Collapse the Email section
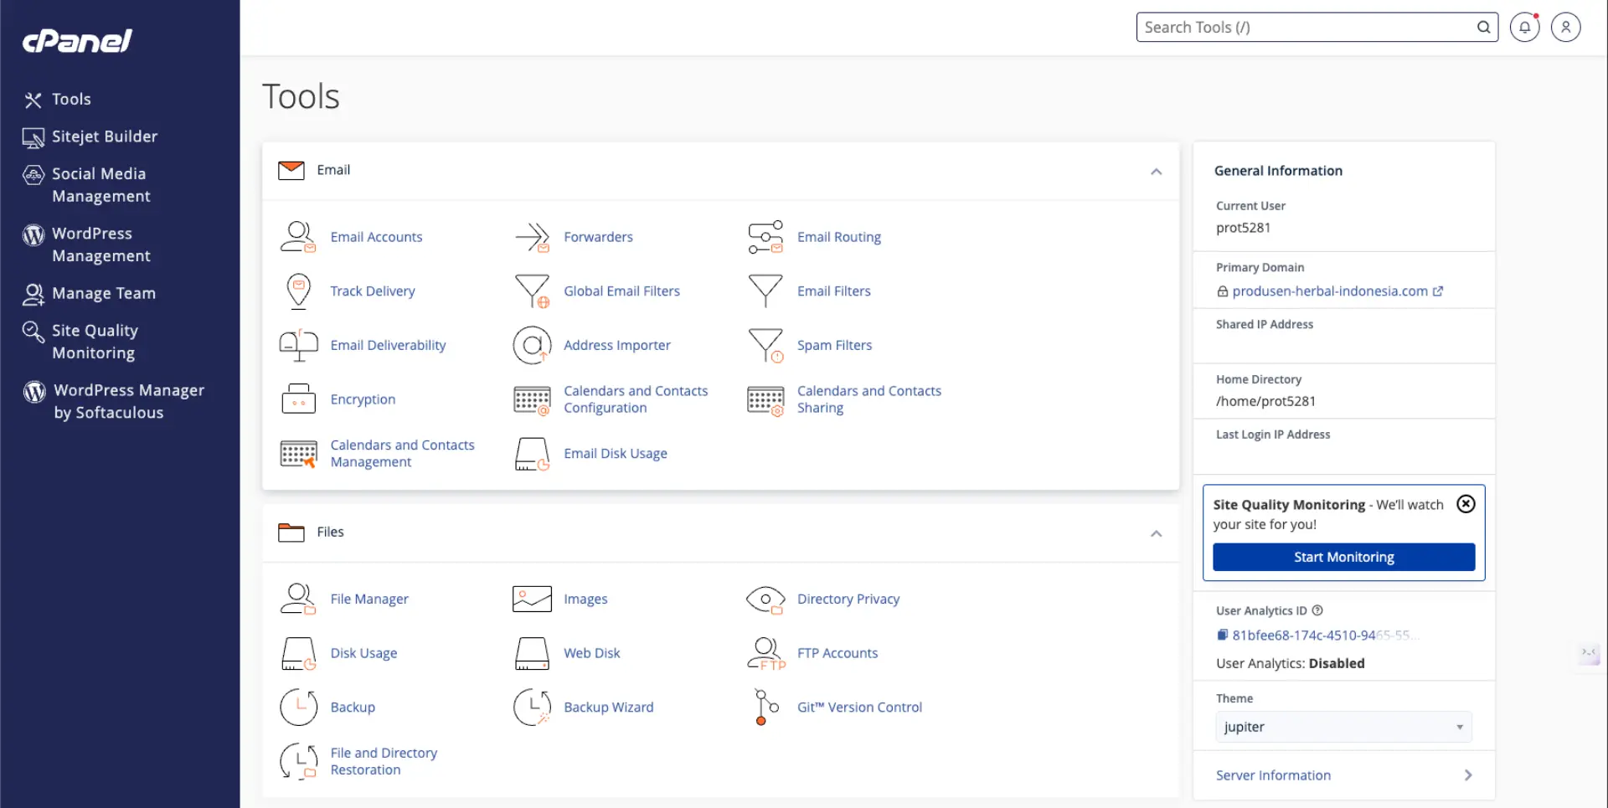The height and width of the screenshot is (808, 1608). point(1156,172)
